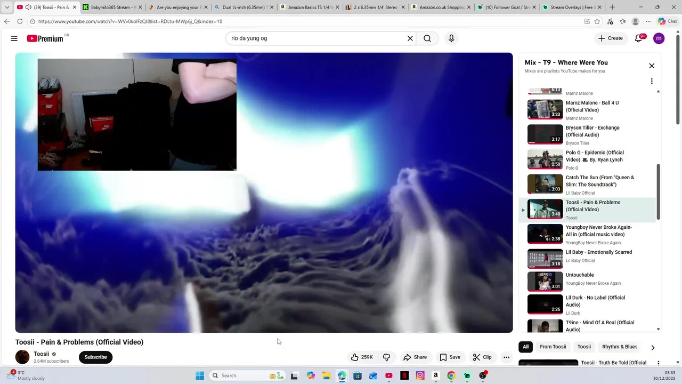
Task: Open Windows Start menu
Action: click(x=200, y=375)
